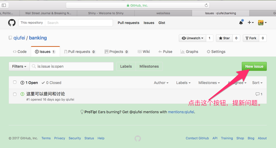The image size is (276, 148).
Task: Click the Labels button next to search
Action: [126, 66]
